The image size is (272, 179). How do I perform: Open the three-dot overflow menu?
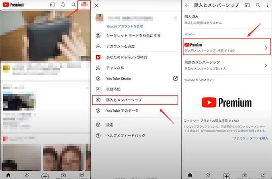click(267, 5)
